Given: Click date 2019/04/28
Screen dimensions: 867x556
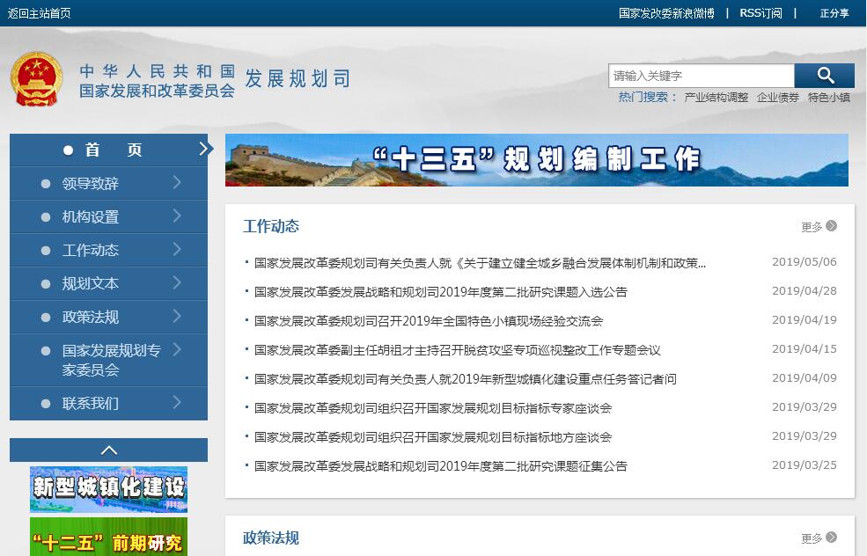Looking at the screenshot, I should point(804,290).
